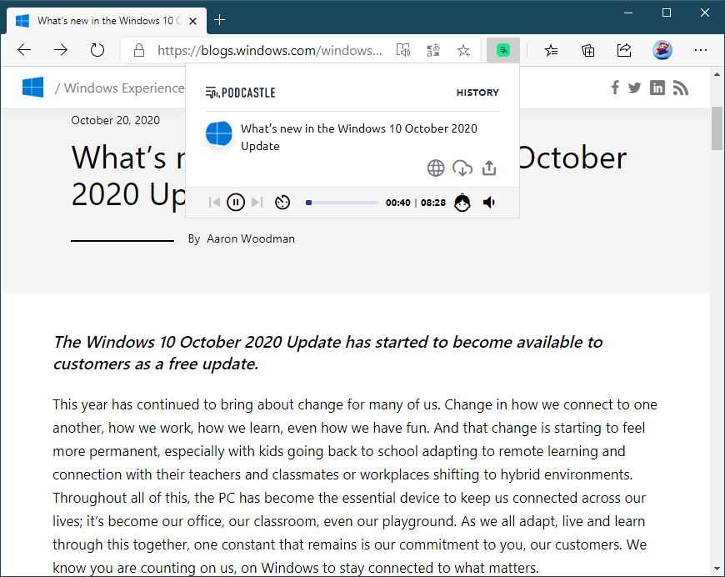Screen dimensions: 725x577
Task: Share the article on LinkedIn
Action: pyautogui.click(x=657, y=88)
